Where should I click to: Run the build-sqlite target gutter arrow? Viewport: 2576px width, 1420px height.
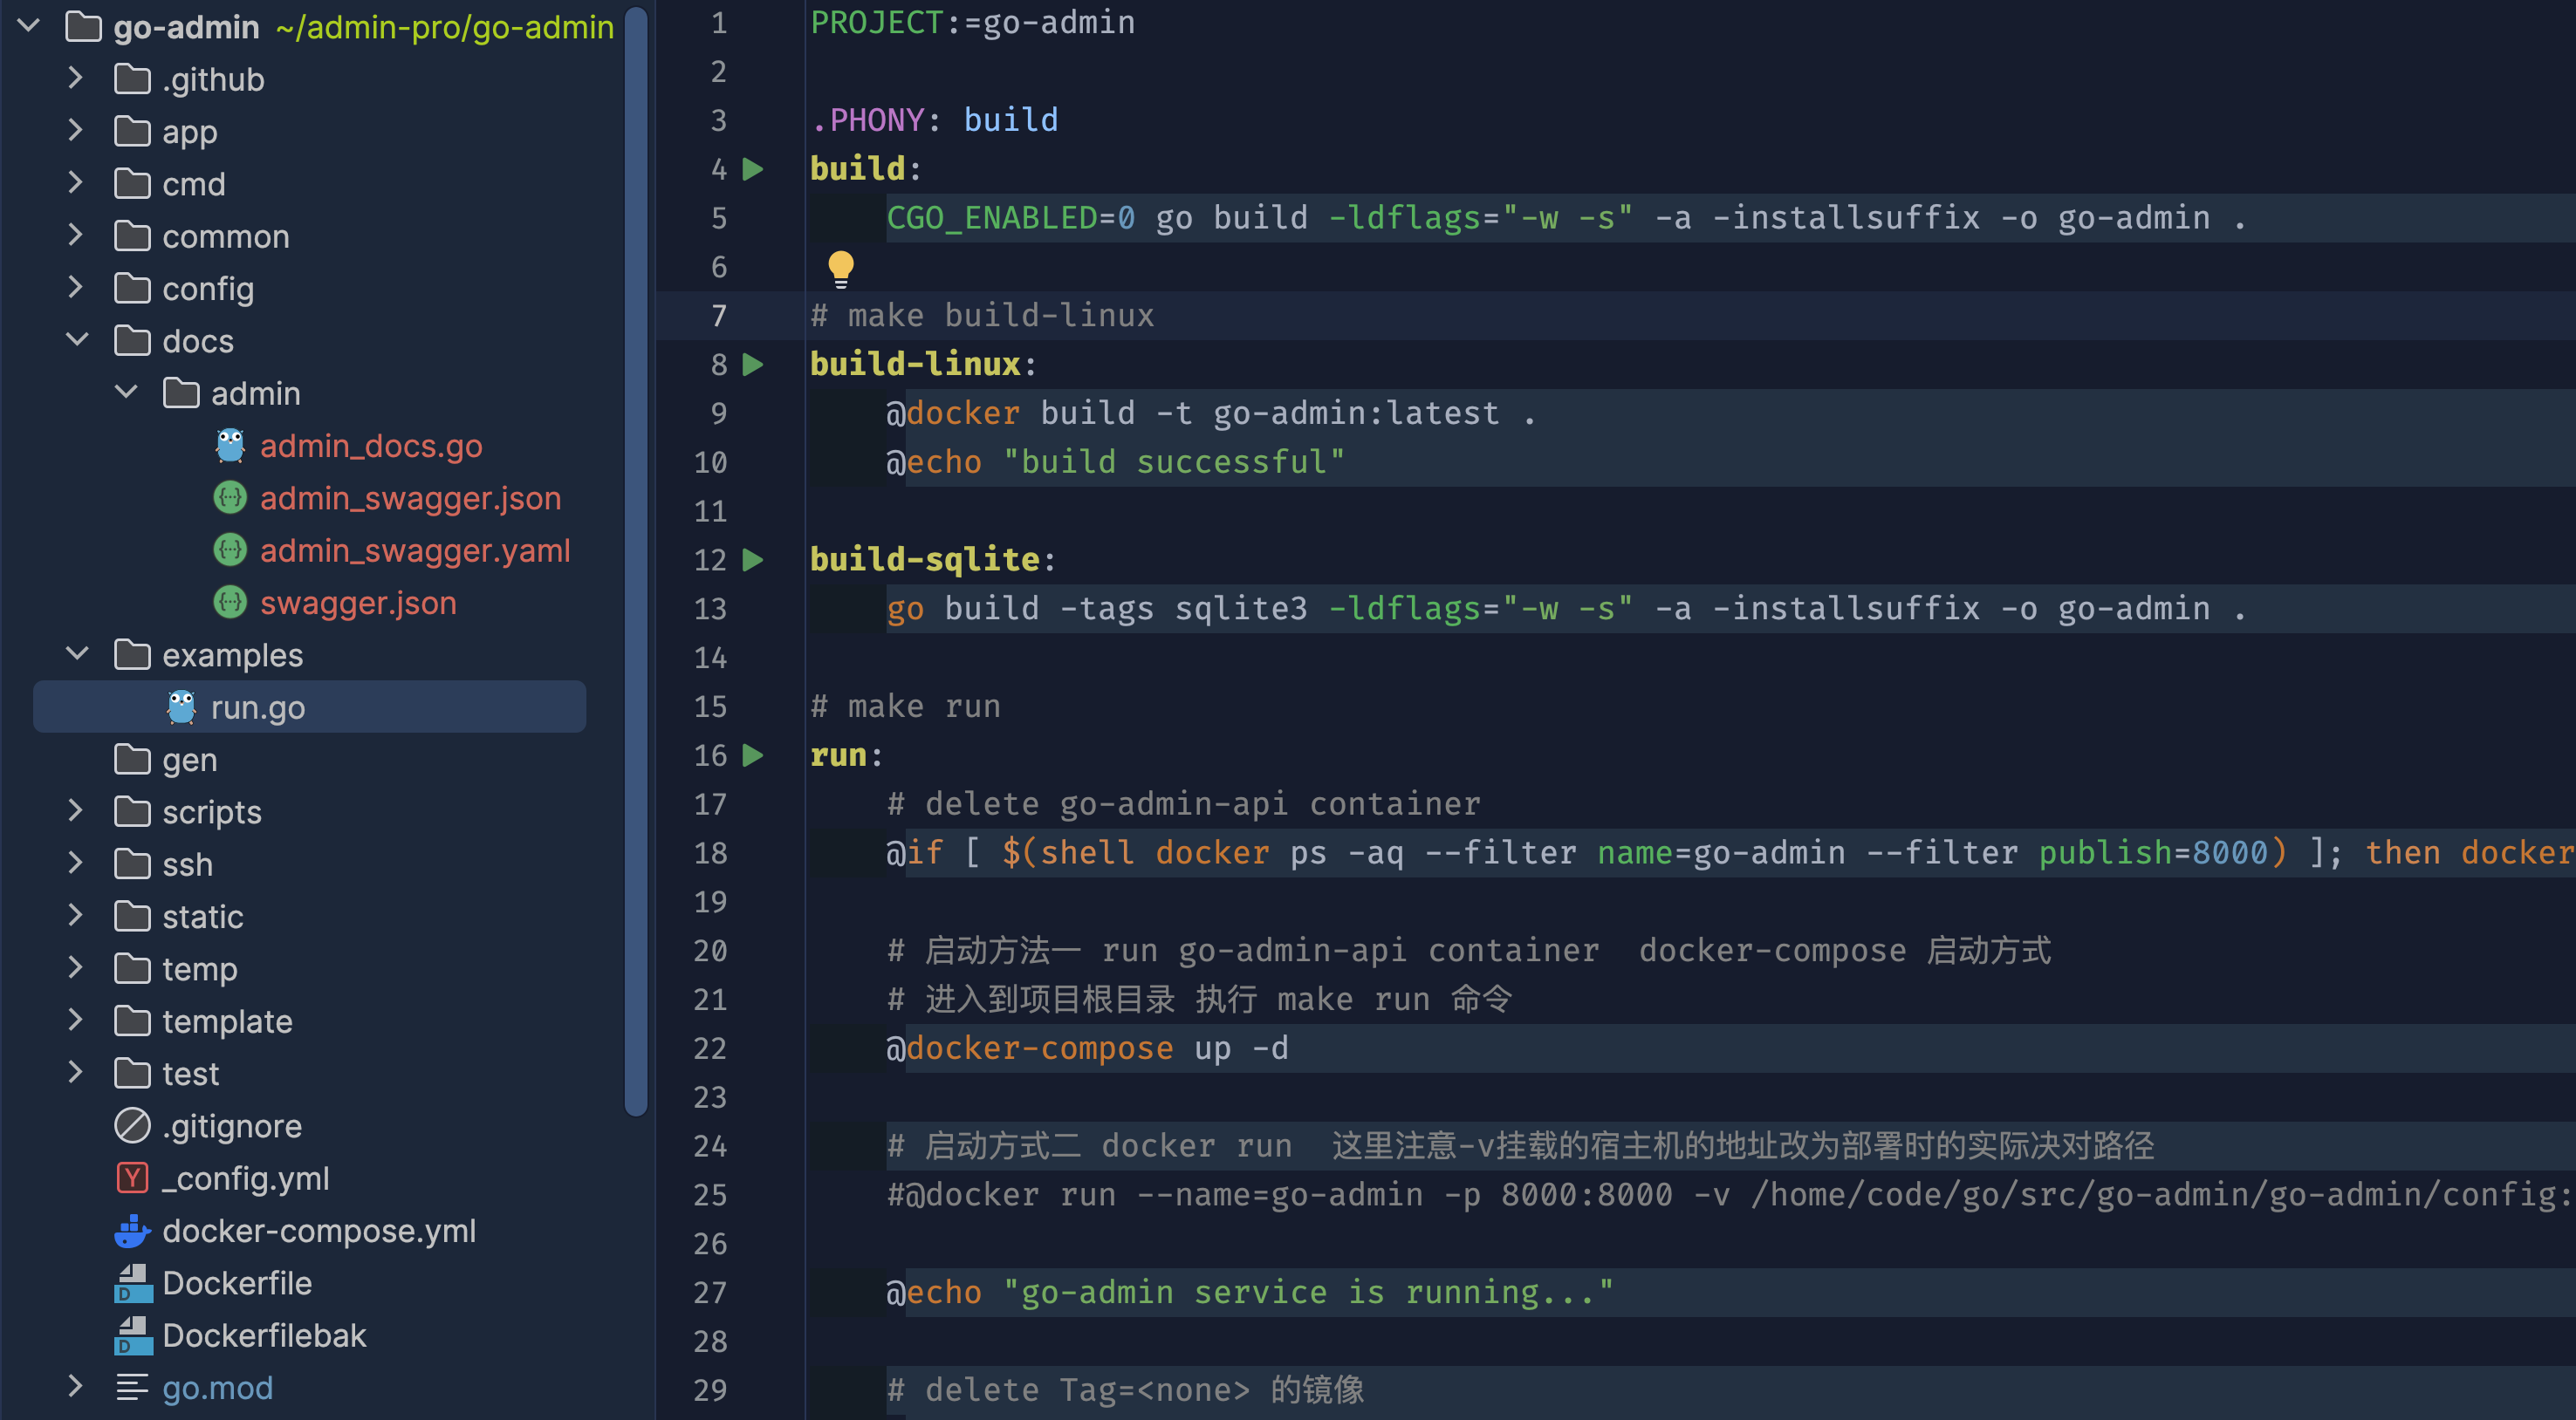point(753,560)
